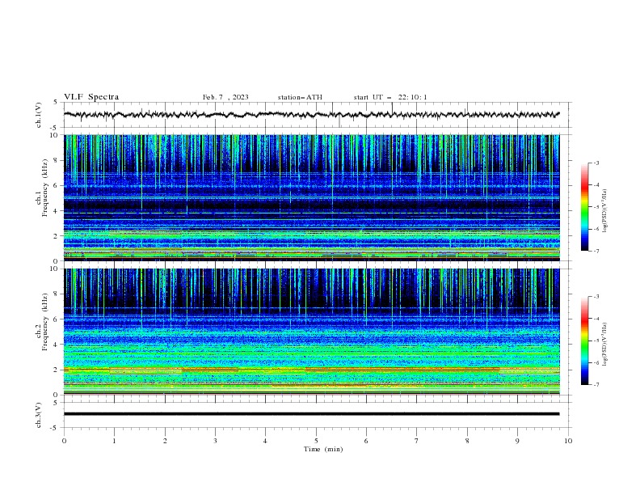The height and width of the screenshot is (495, 640).
Task: Click the "5" tick on Time axis
Action: pyautogui.click(x=316, y=441)
